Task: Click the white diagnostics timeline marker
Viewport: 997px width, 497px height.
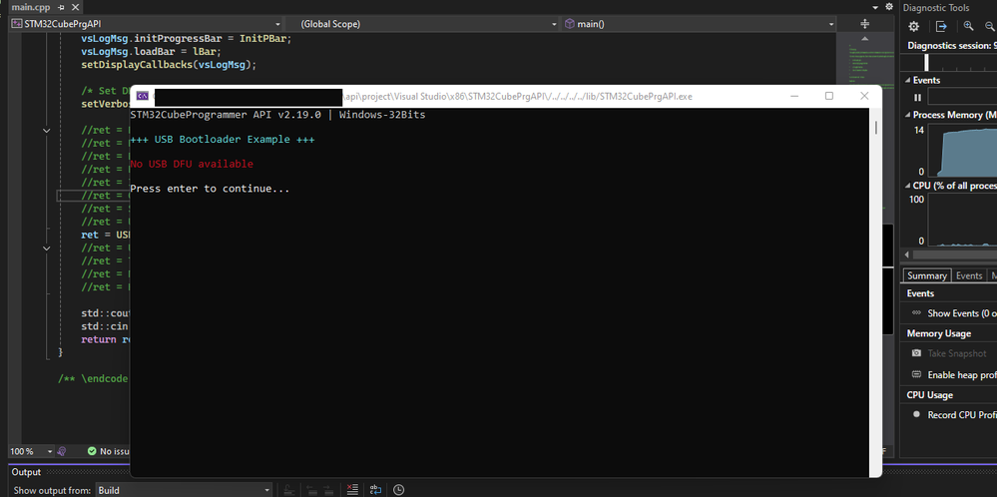Action: click(926, 62)
